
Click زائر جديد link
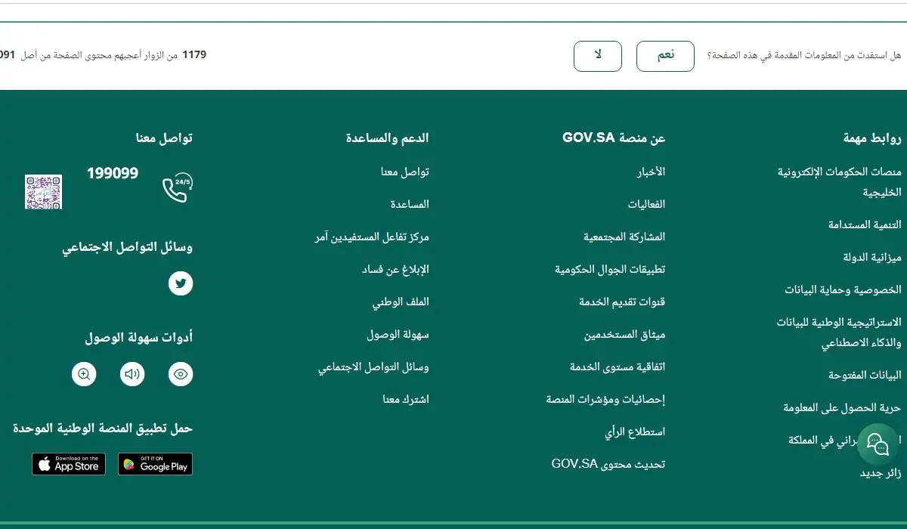[881, 473]
